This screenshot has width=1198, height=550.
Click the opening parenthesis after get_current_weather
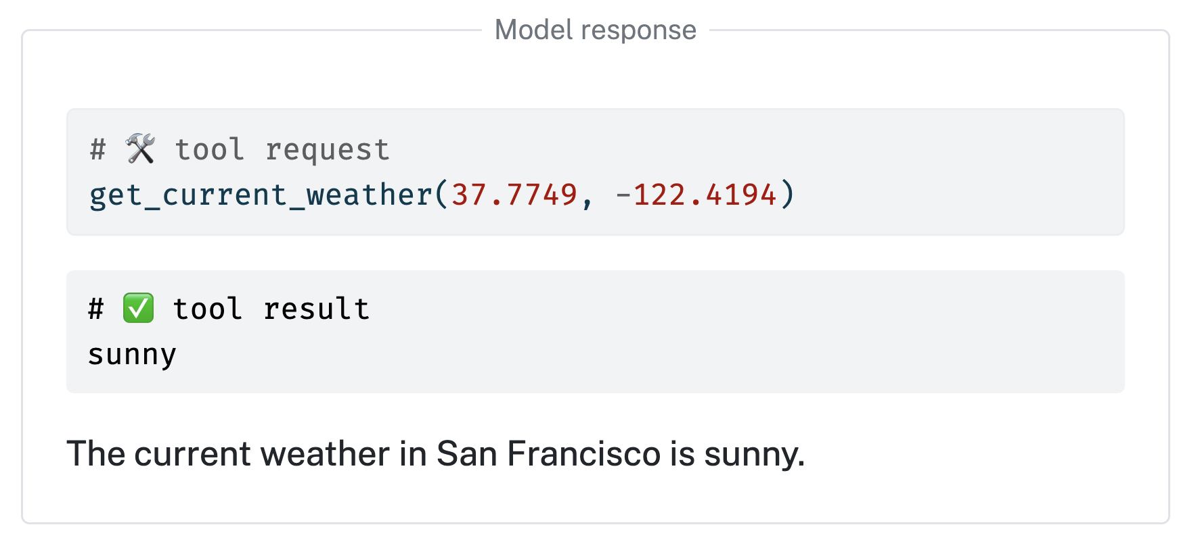click(x=441, y=195)
